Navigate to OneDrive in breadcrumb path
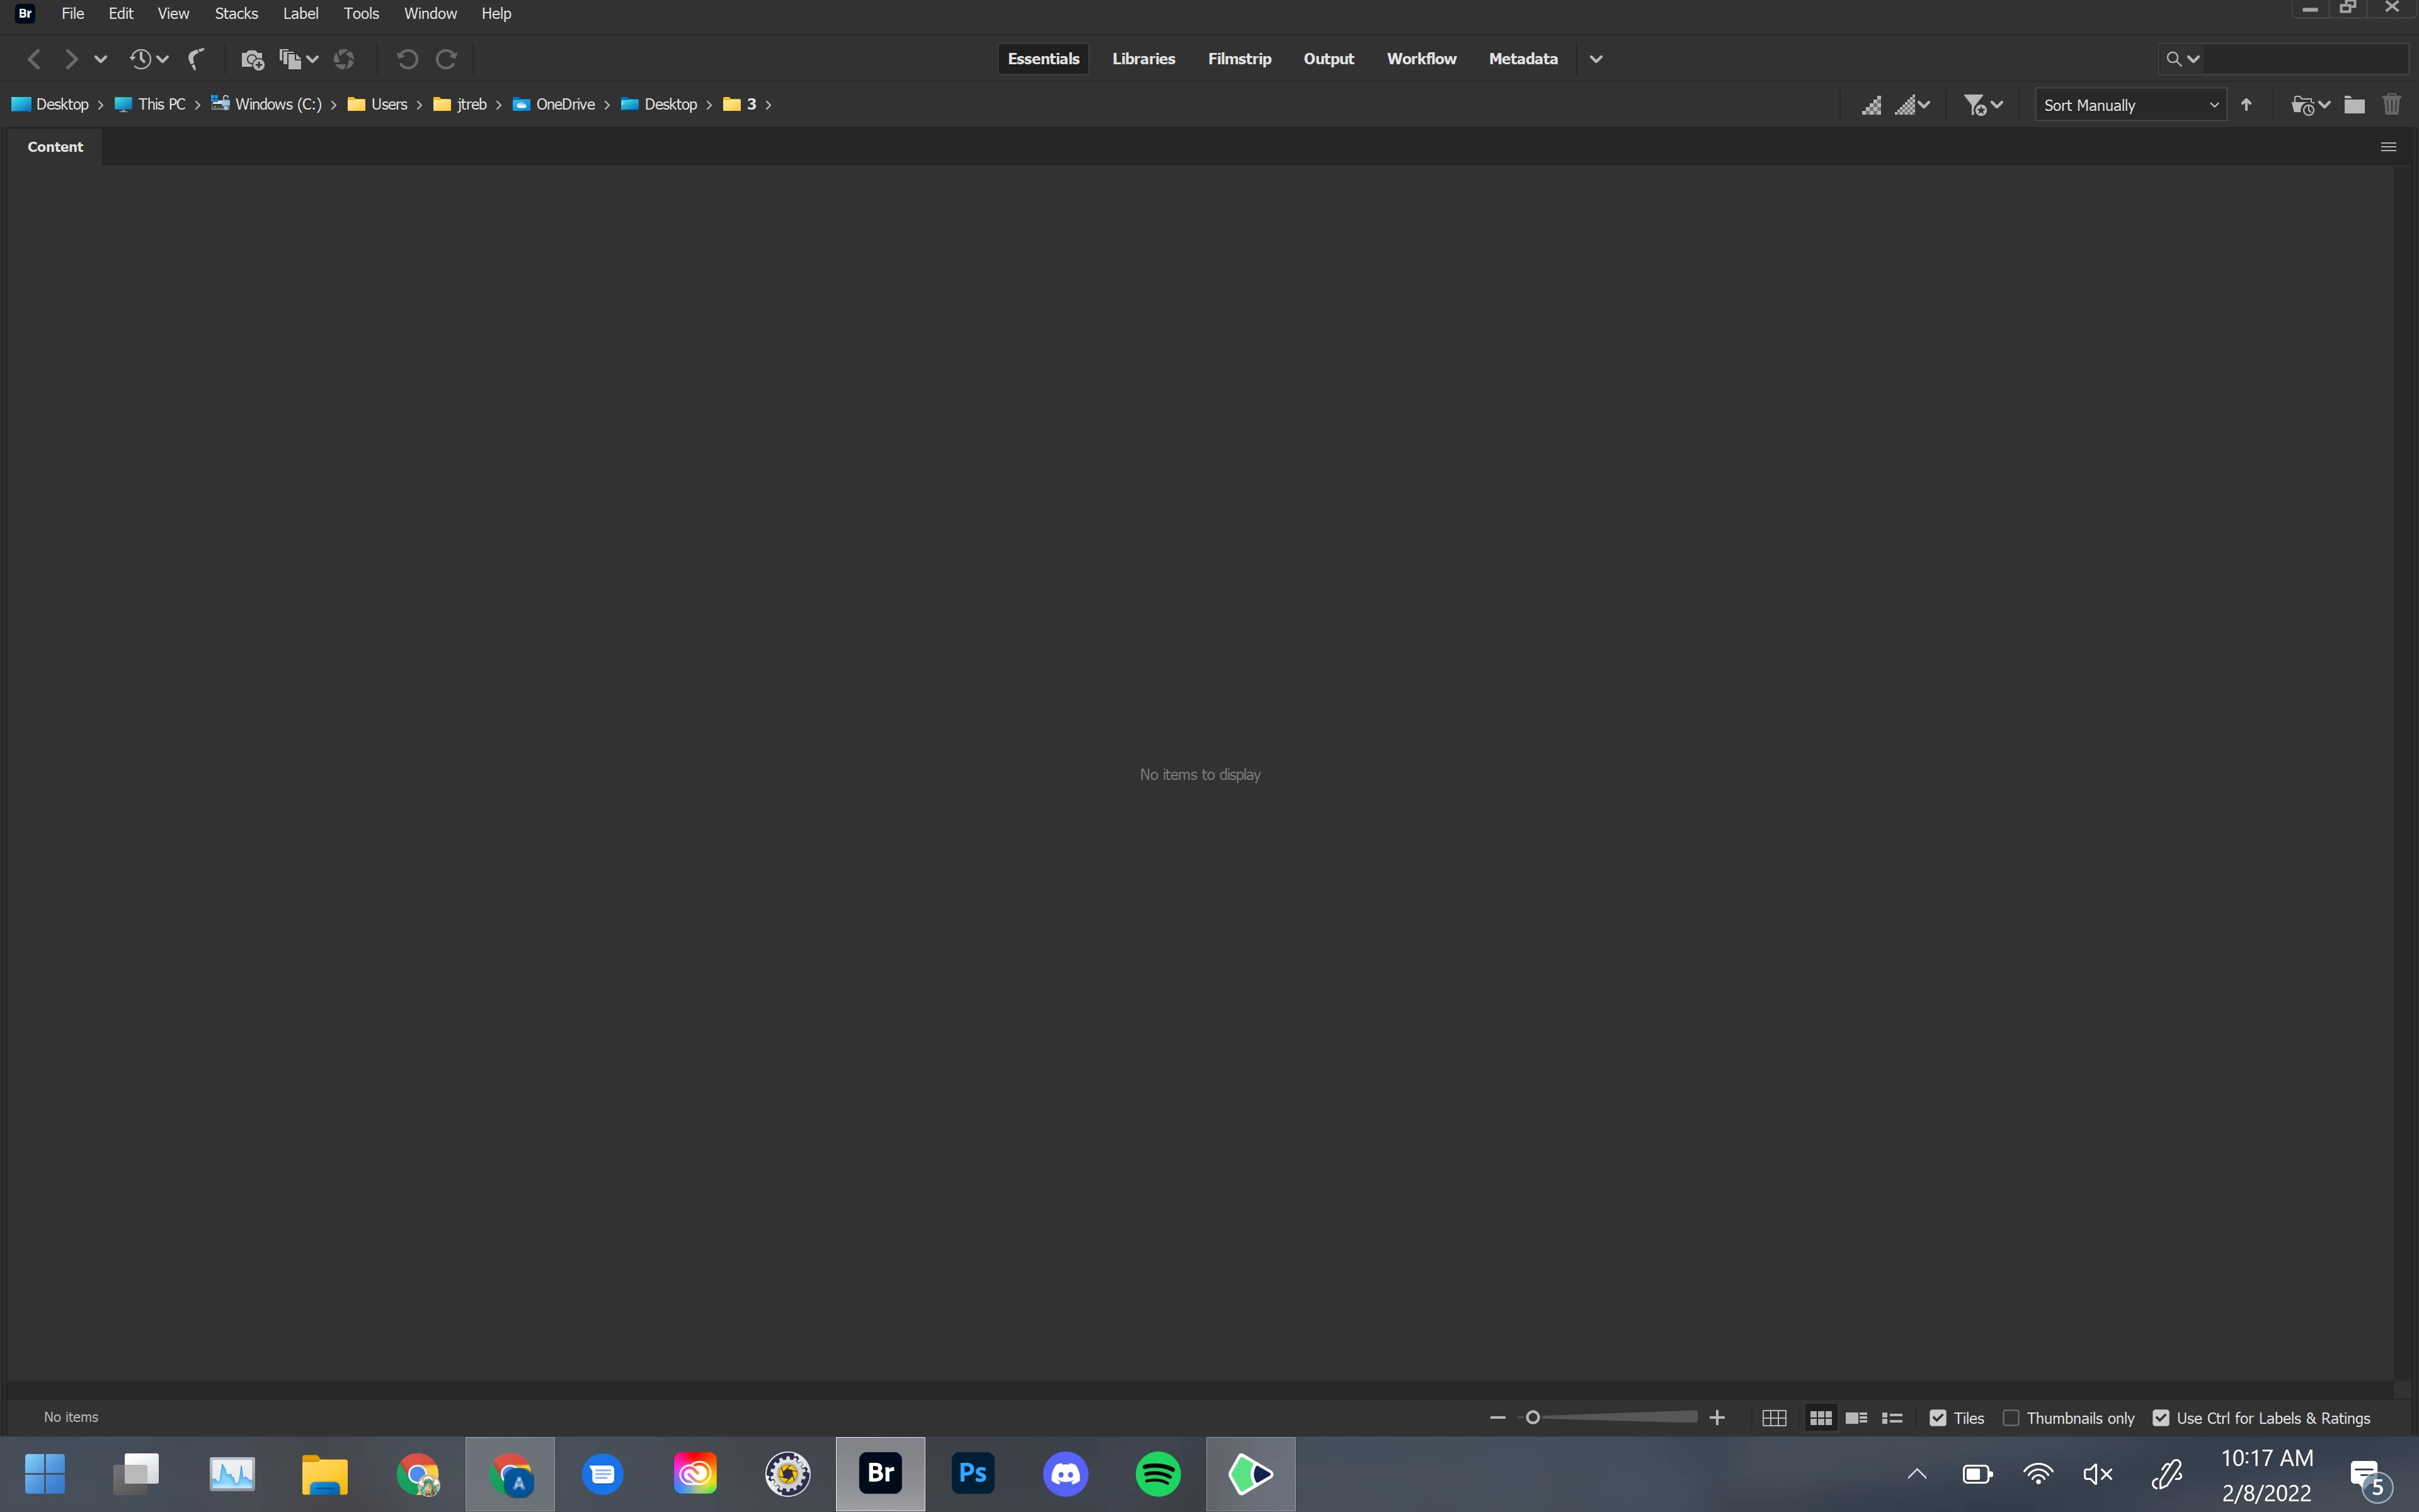Viewport: 2419px width, 1512px height. coord(565,104)
